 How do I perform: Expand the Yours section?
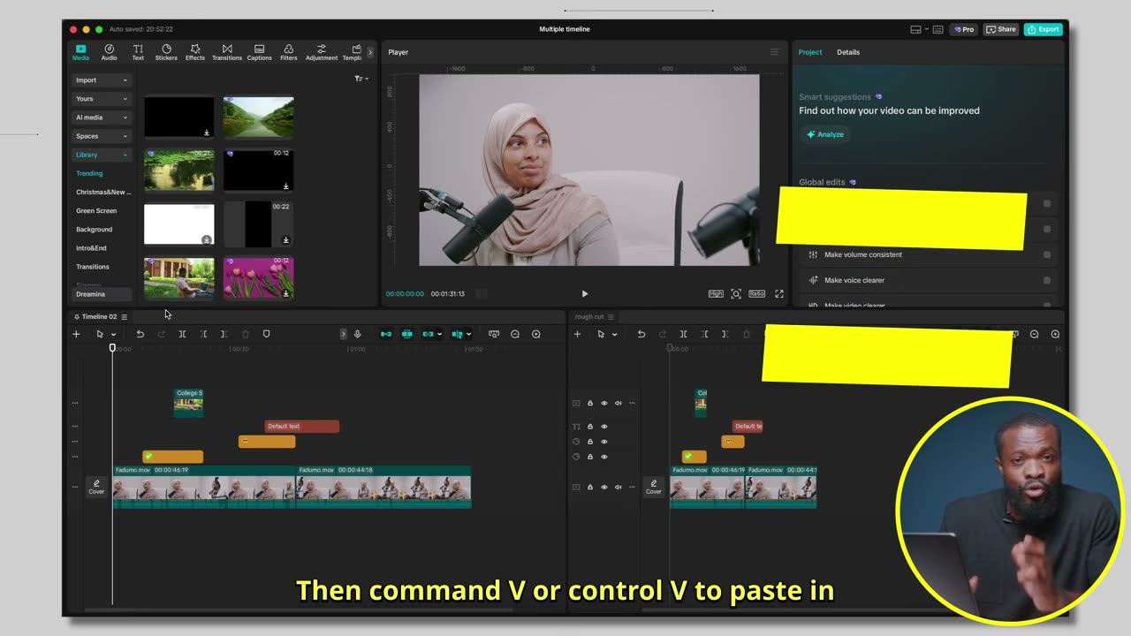(x=102, y=99)
